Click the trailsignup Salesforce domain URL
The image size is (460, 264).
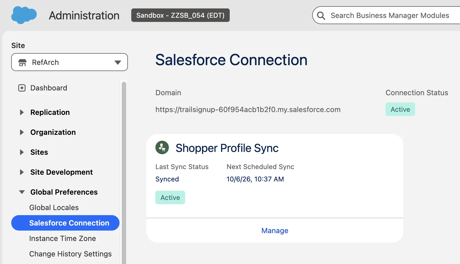pyautogui.click(x=248, y=110)
